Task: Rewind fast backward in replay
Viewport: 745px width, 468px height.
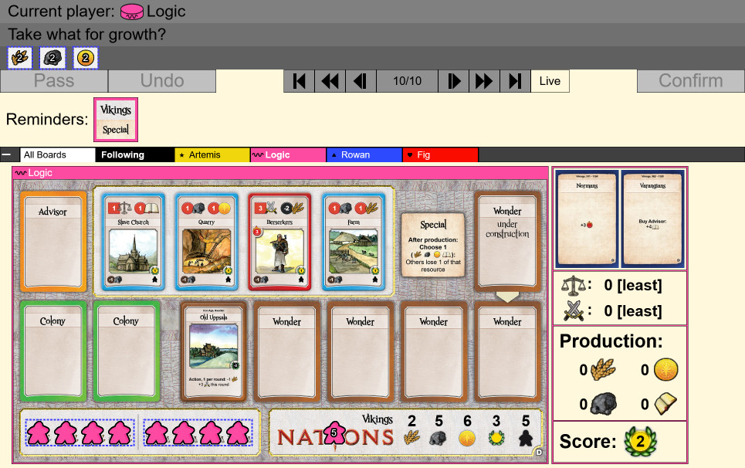Action: [330, 81]
